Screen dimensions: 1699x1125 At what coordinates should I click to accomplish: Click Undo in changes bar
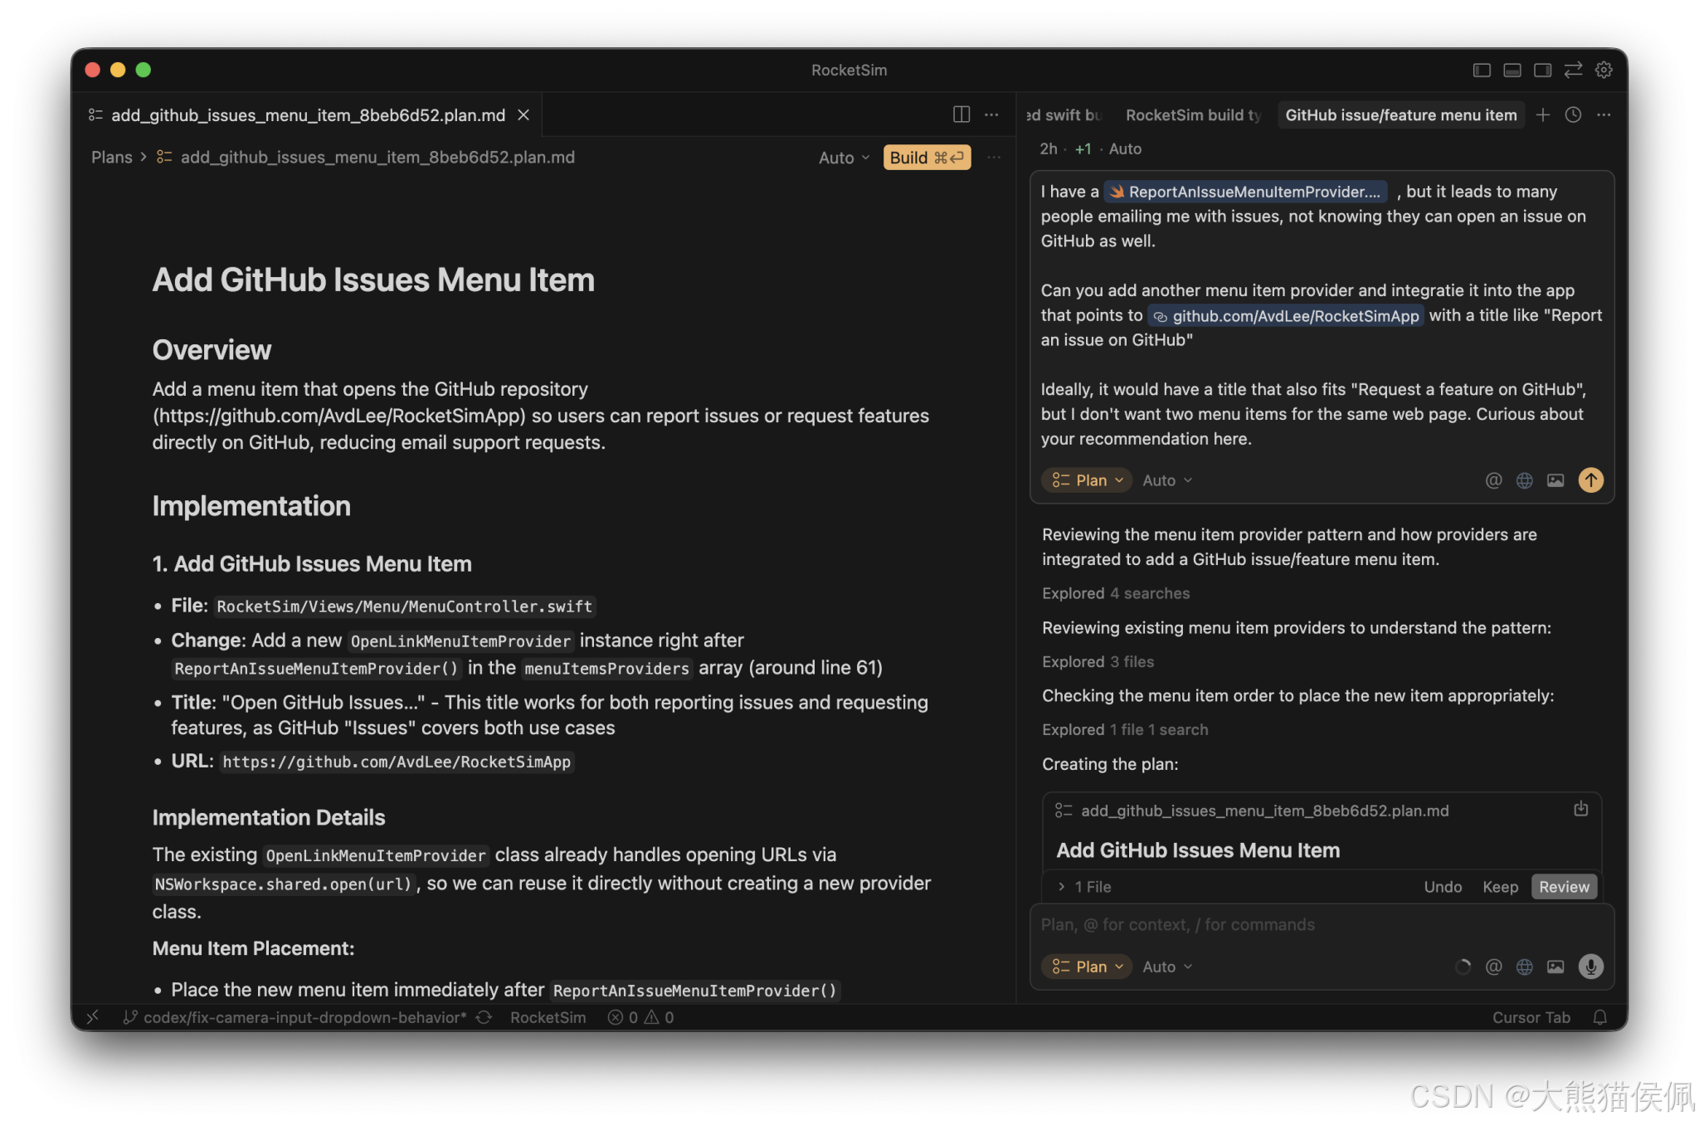1443,887
